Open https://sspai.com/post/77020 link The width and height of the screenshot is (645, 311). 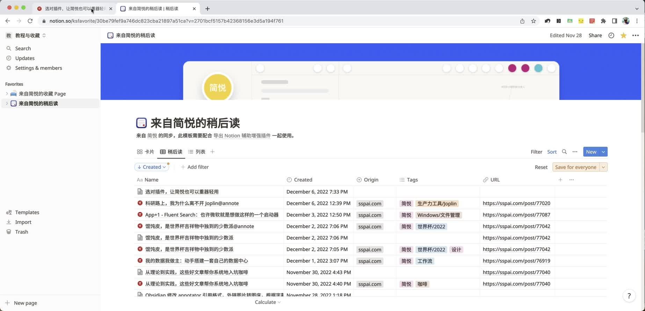[516, 203]
